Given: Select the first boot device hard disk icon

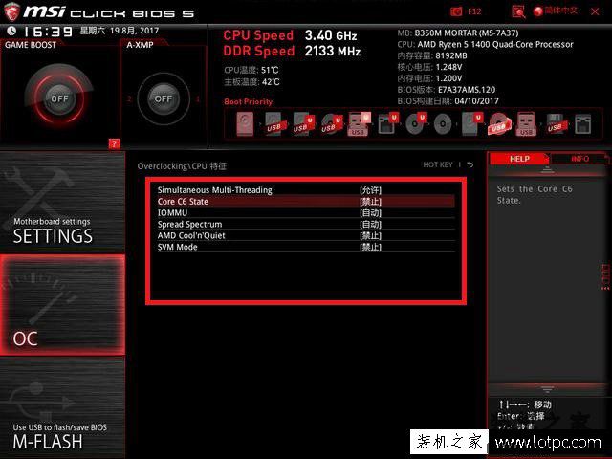Looking at the screenshot, I should point(245,124).
